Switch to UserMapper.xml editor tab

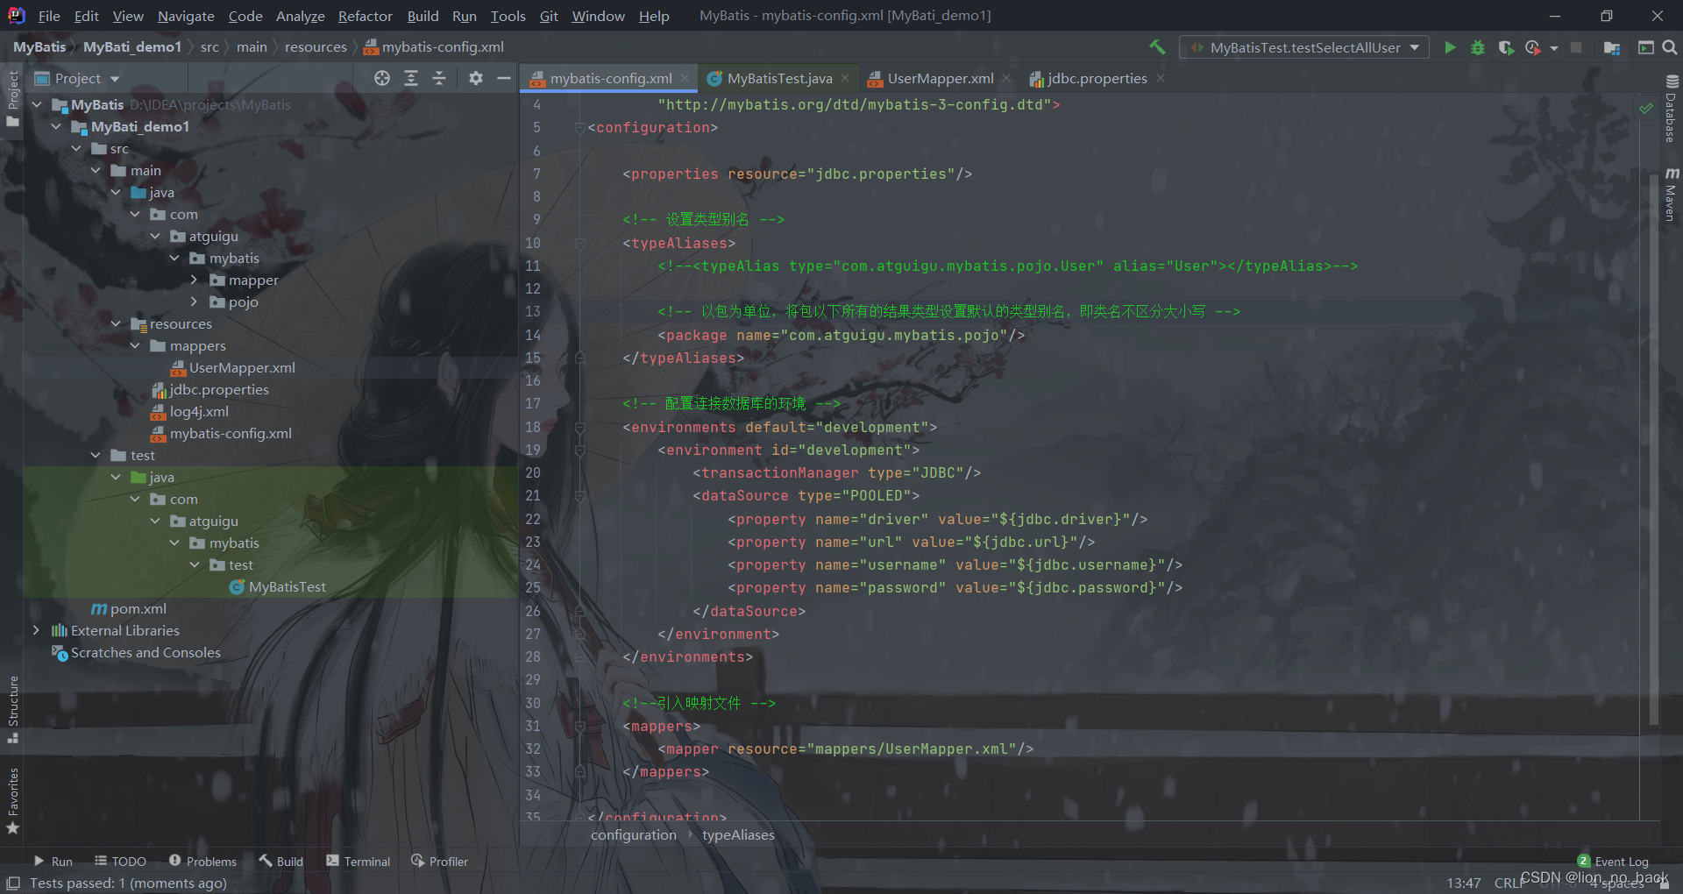coord(940,79)
